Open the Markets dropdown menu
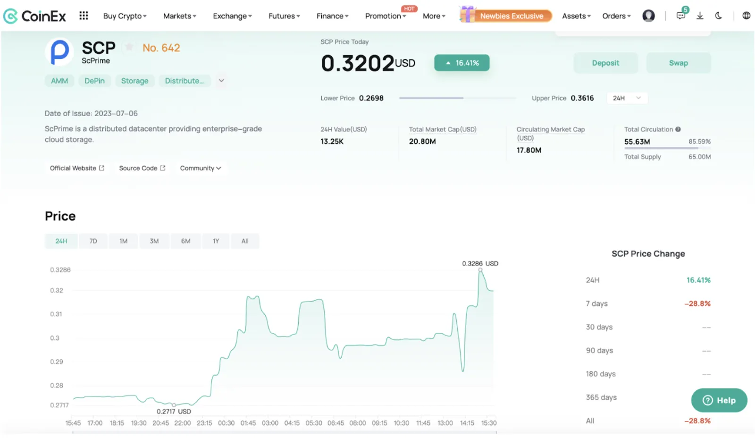Viewport: 755px width, 438px height. pos(179,16)
